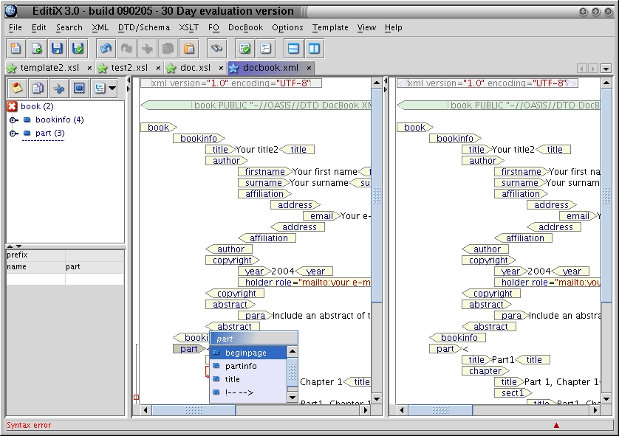619x436 pixels.
Task: Click the Find binoculars icon
Action: 216,49
